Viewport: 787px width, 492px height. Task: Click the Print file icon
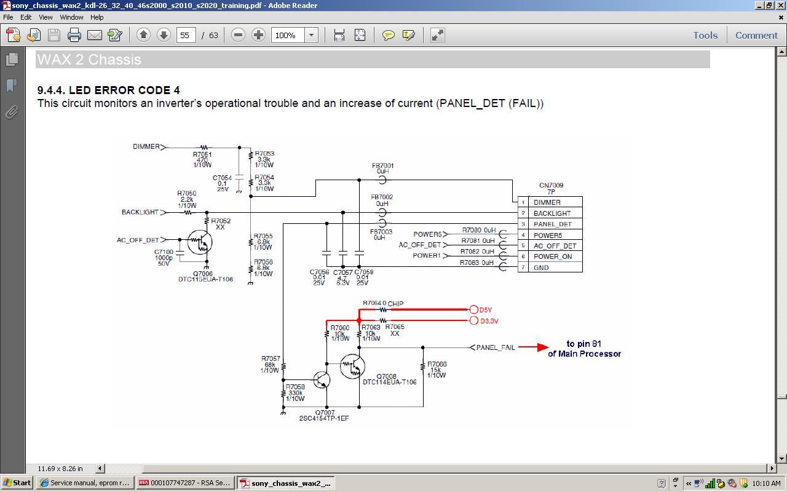[74, 35]
